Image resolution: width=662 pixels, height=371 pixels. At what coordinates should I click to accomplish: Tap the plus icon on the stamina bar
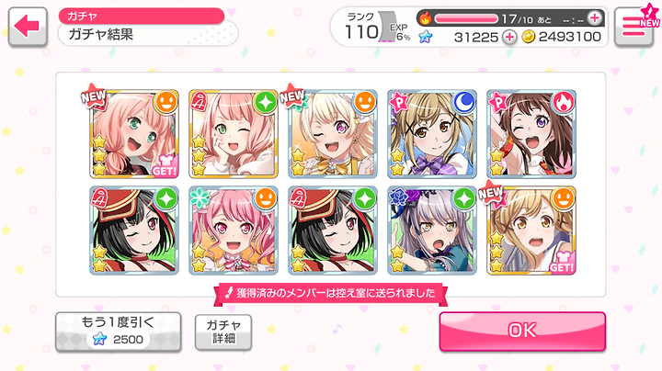(x=595, y=18)
